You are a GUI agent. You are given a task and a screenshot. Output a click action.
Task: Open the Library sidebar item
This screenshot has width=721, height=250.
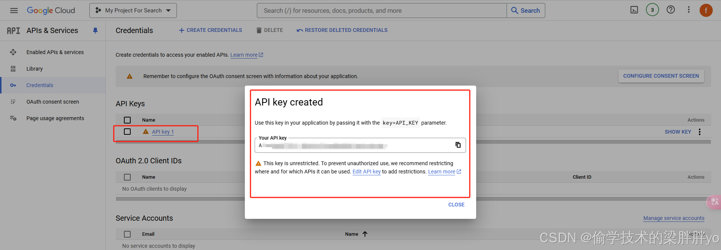[x=35, y=69]
